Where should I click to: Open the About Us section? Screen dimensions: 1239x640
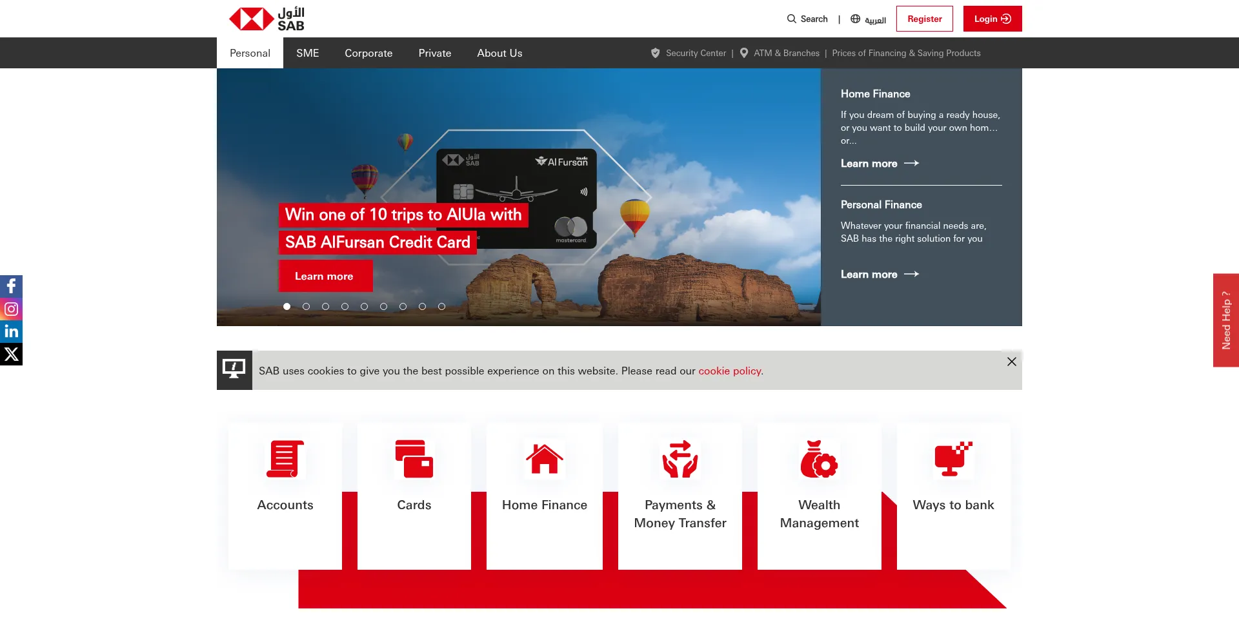[x=499, y=53]
